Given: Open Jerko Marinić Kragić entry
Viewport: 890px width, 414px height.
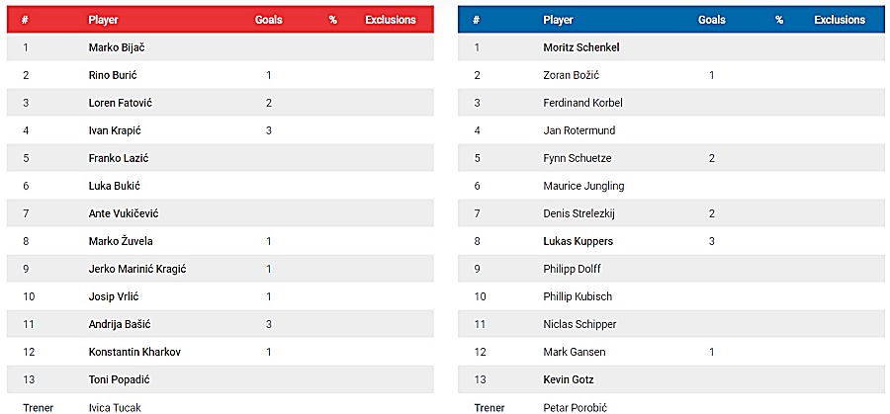Looking at the screenshot, I should tap(137, 269).
